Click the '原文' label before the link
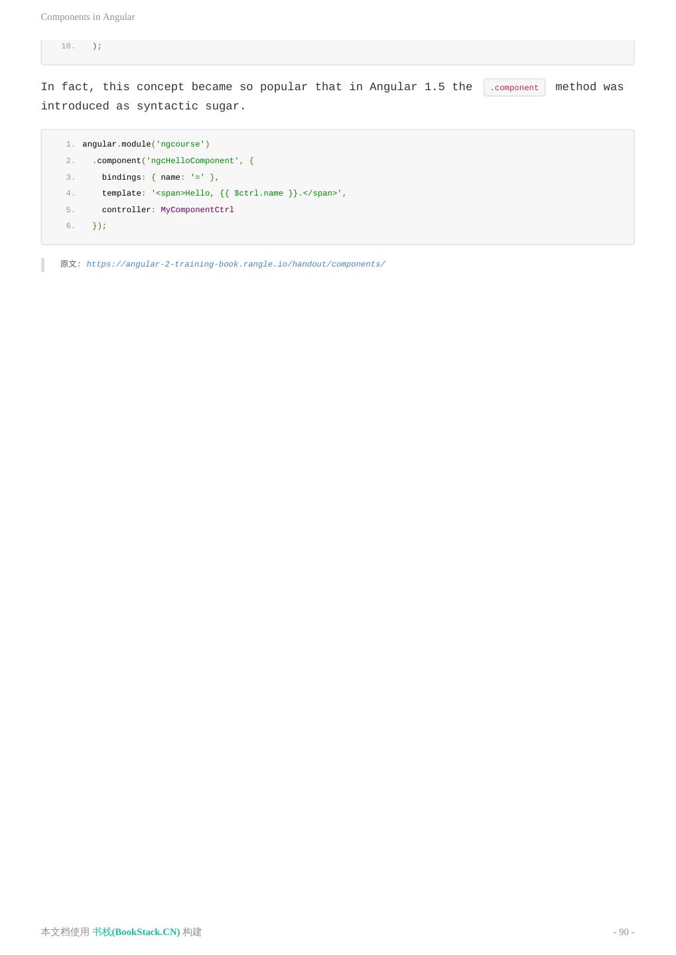 coord(68,264)
